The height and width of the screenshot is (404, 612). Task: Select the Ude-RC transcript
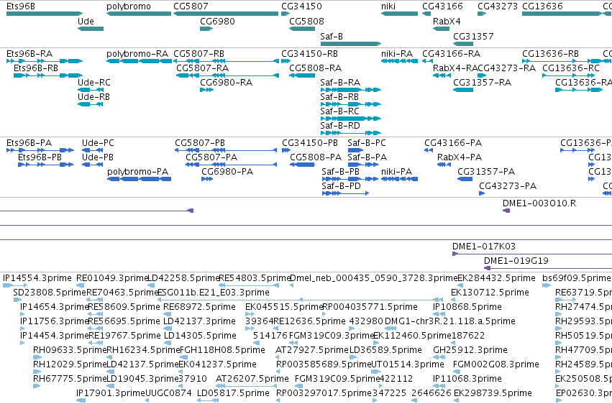[x=91, y=90]
